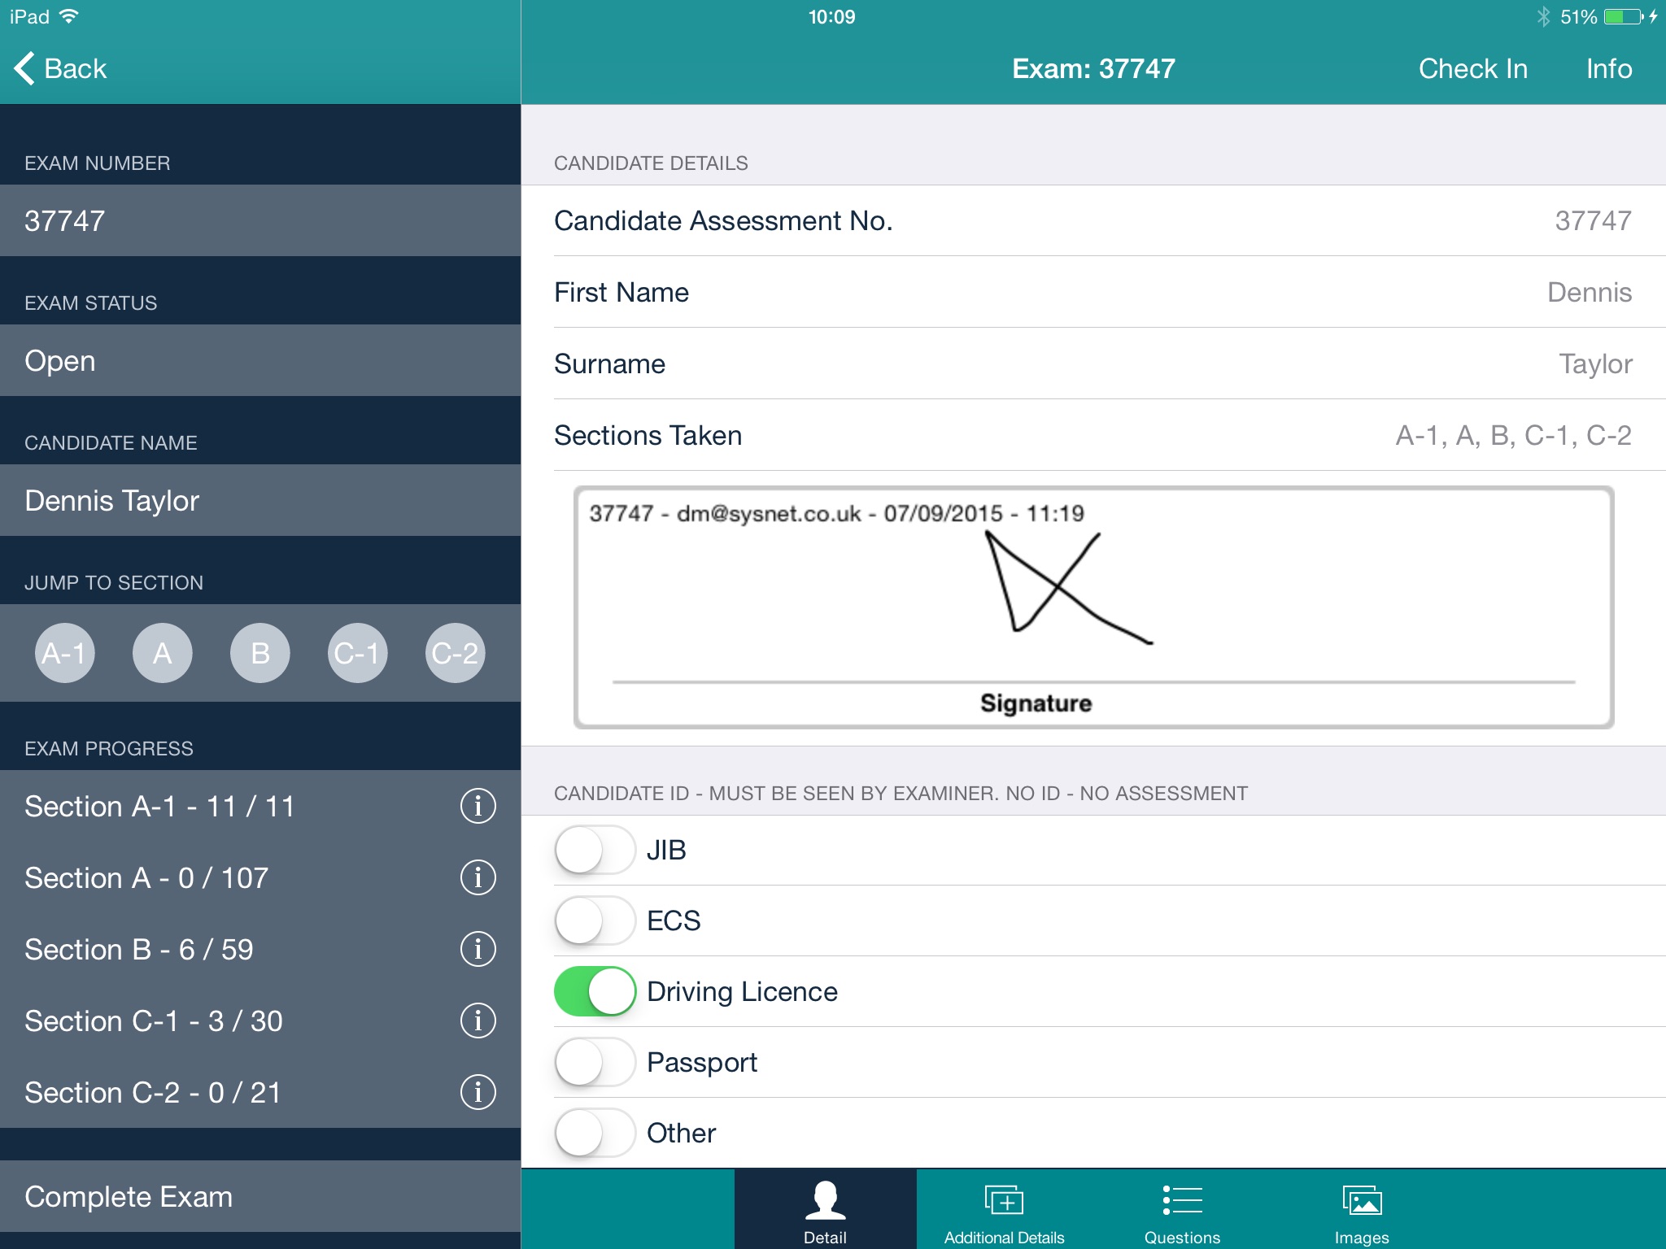This screenshot has height=1249, width=1666.
Task: Click Complete Exam button
Action: click(x=259, y=1196)
